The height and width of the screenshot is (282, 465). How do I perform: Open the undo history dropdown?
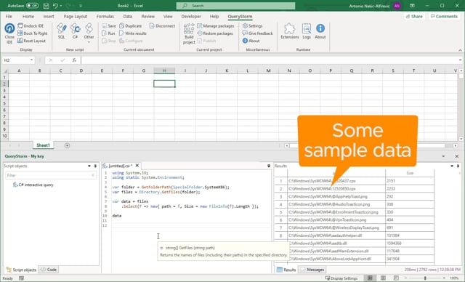click(61, 6)
